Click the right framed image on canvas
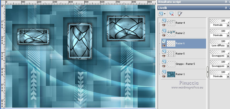This screenshot has width=230, height=109. (x=126, y=28)
